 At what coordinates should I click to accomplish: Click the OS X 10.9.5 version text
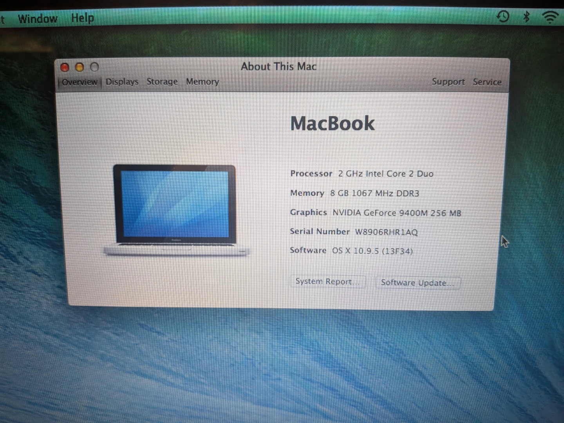[x=372, y=251]
